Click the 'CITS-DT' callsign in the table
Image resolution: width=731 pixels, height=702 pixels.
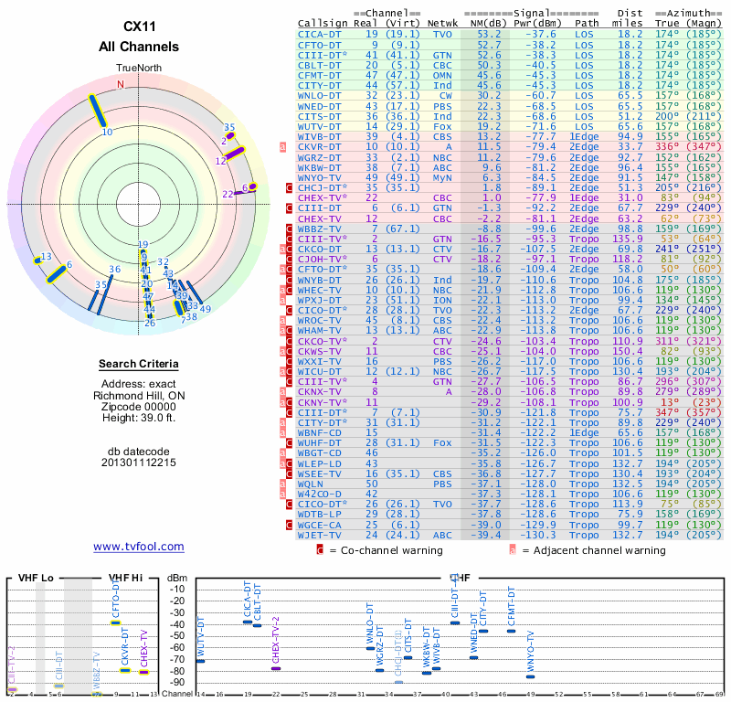(319, 117)
